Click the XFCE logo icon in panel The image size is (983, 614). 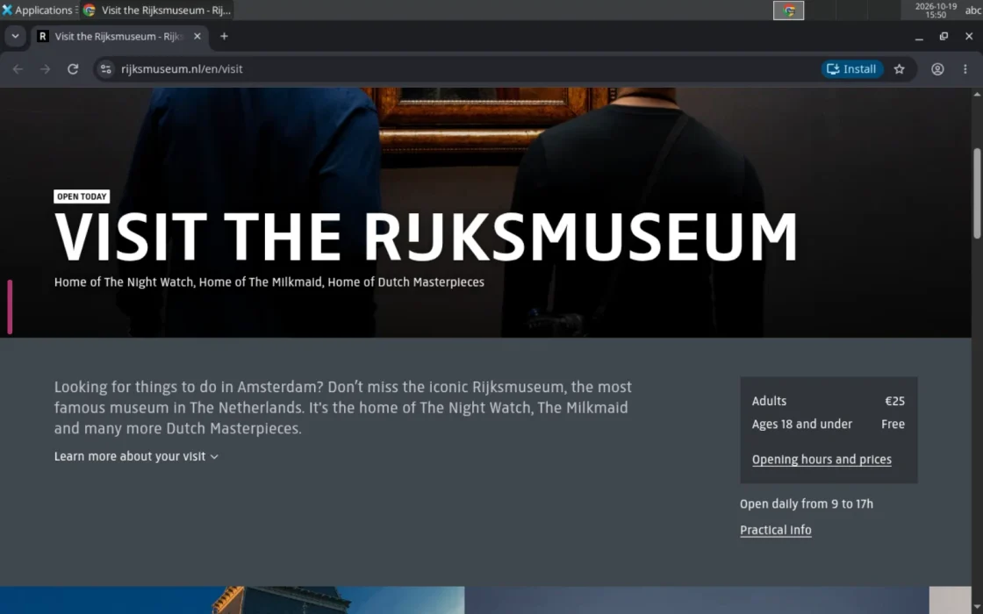point(7,10)
